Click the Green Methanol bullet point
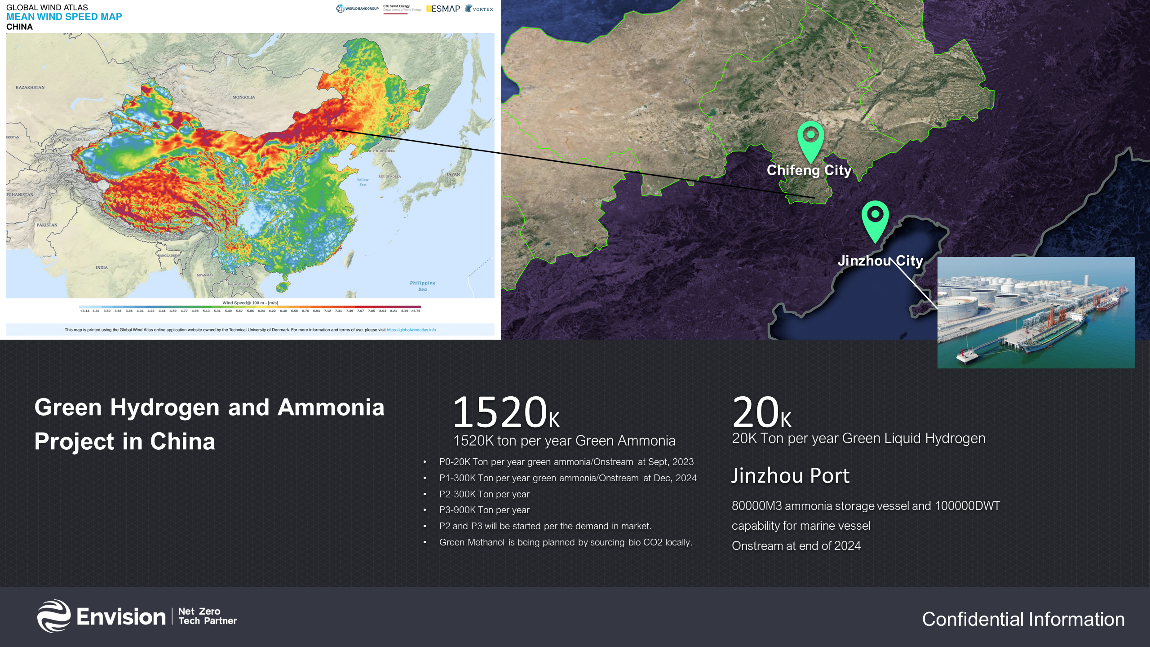The image size is (1150, 647). [x=565, y=542]
